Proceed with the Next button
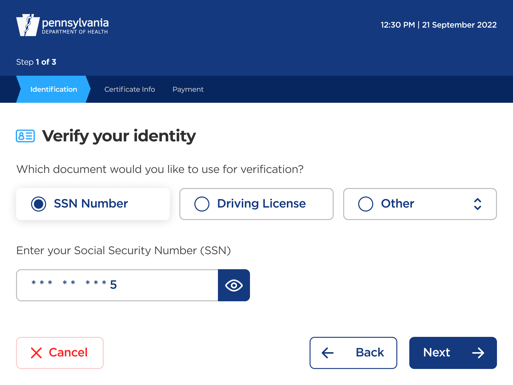Image resolution: width=513 pixels, height=385 pixels. coord(436,353)
